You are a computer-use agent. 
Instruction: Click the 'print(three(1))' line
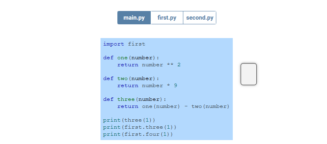(x=129, y=120)
